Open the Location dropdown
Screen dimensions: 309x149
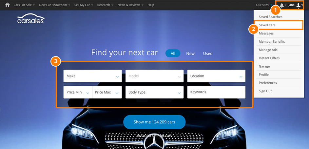(x=216, y=76)
